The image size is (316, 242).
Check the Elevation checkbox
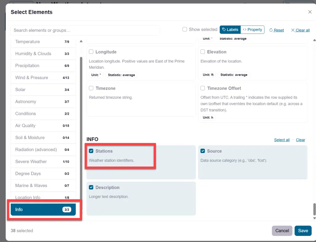click(x=203, y=52)
